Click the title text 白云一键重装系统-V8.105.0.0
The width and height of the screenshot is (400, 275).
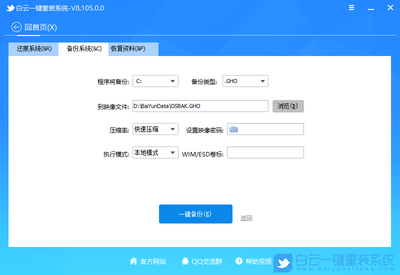pos(60,8)
